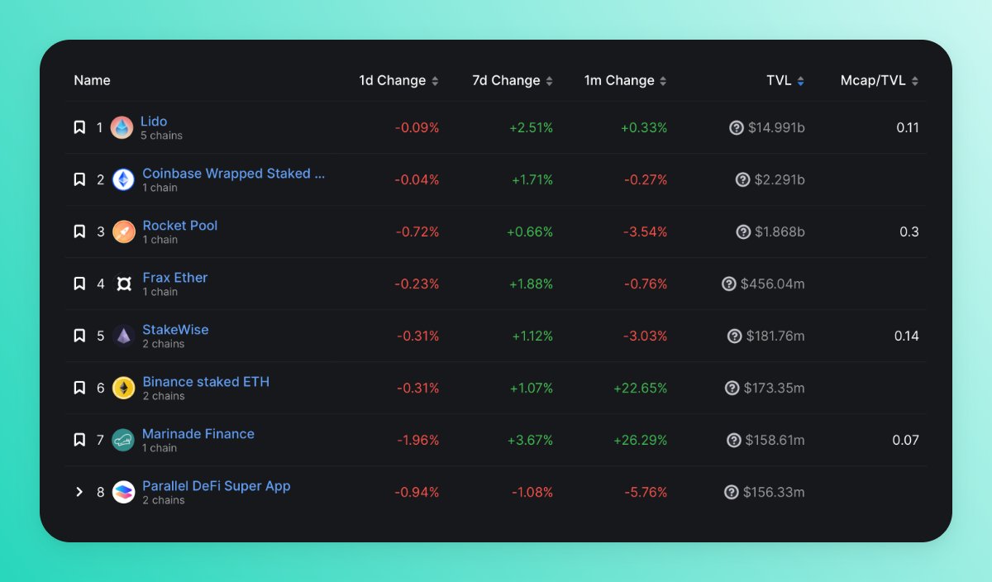The image size is (992, 582).
Task: Click the $456.04m TVL value
Action: click(773, 284)
